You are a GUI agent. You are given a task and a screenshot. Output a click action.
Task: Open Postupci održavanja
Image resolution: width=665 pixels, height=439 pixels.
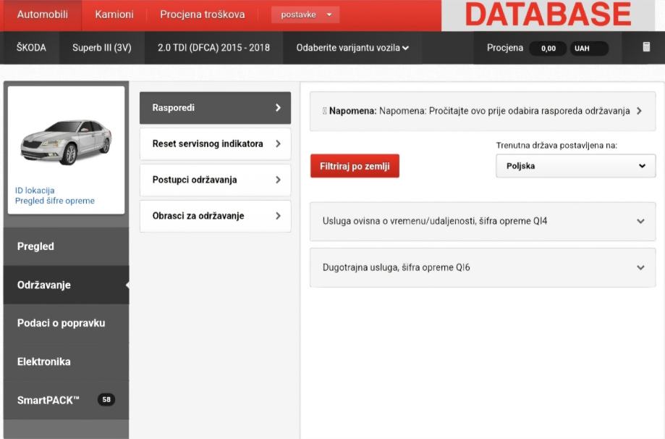tap(215, 180)
